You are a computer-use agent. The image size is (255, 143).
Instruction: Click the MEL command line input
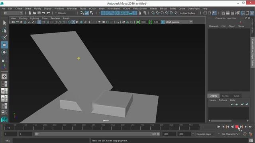click(x=51, y=141)
